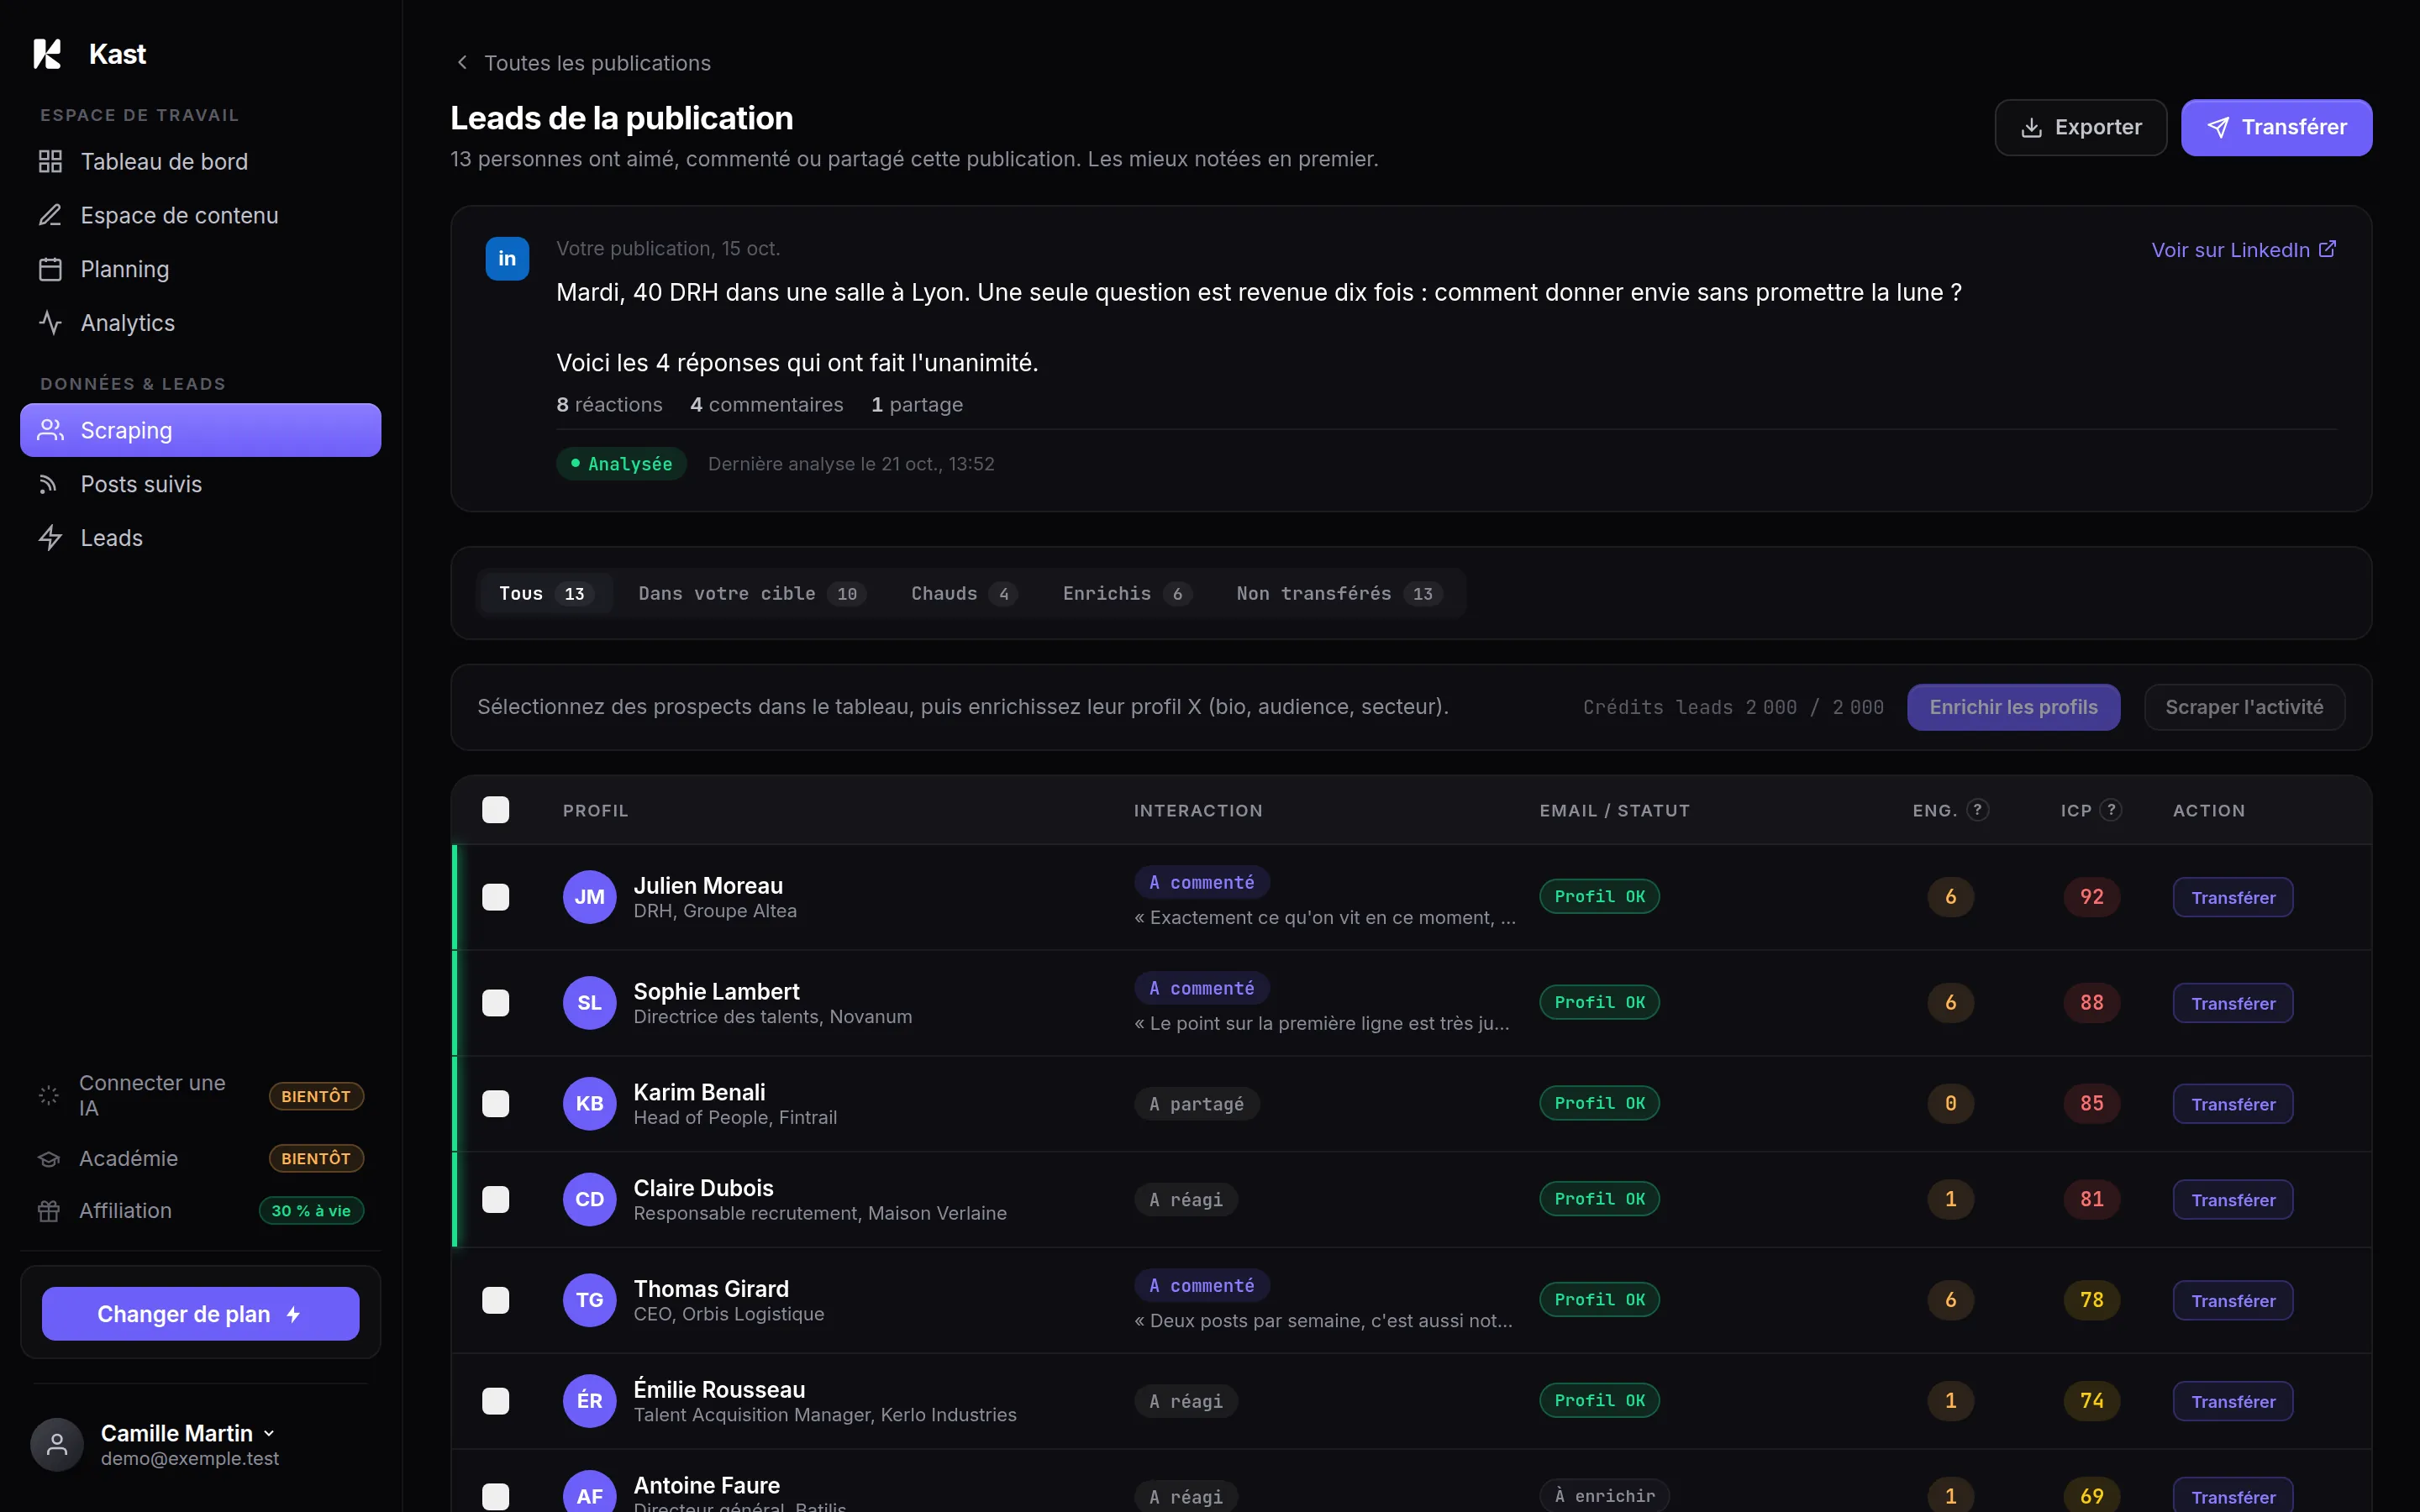Click the Académie graduation cap icon
The height and width of the screenshot is (1512, 2420).
point(48,1159)
